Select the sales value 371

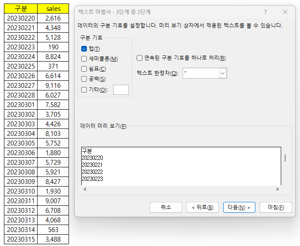pyautogui.click(x=53, y=66)
